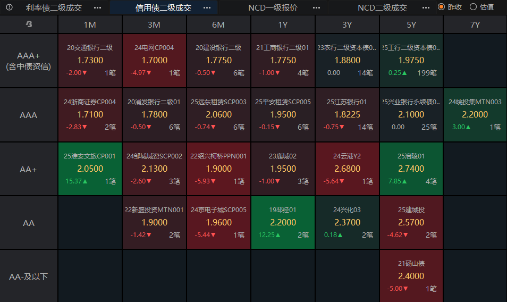Click the AA+ rating row label
Viewport: 507px width, 302px height.
point(29,169)
